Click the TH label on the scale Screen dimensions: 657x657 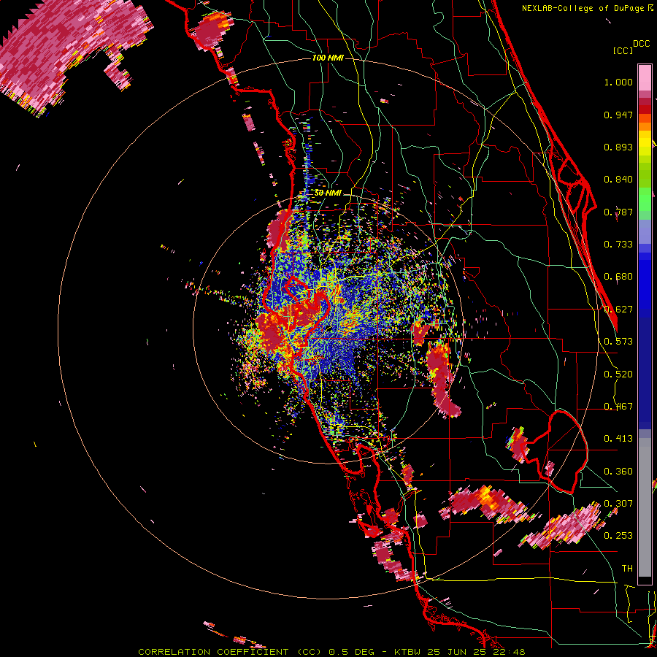coord(627,569)
